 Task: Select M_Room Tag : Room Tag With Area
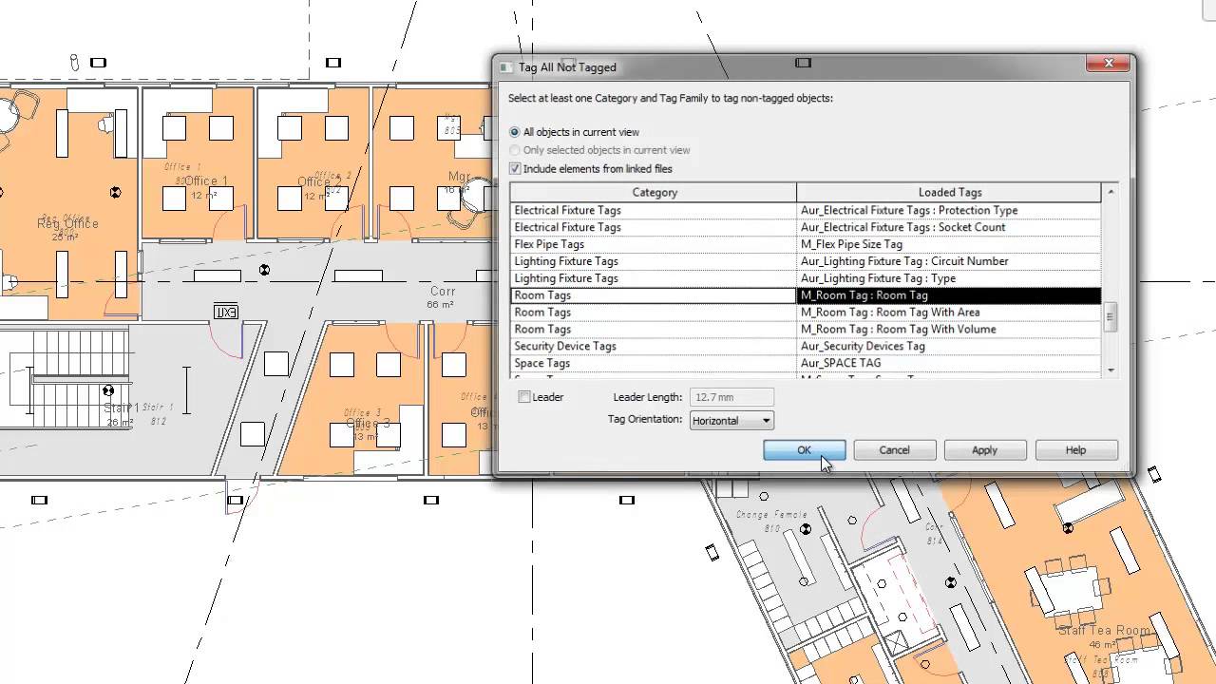pyautogui.click(x=806, y=313)
